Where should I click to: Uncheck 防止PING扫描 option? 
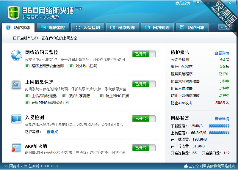[x=101, y=96]
